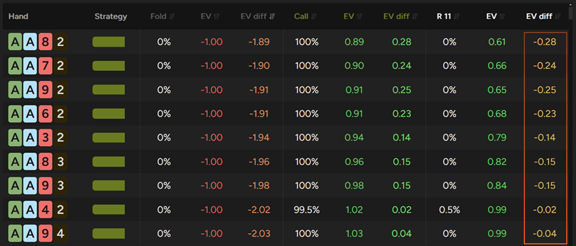Click the blue A card in AA83 hand
This screenshot has height=246, width=576.
coord(30,162)
